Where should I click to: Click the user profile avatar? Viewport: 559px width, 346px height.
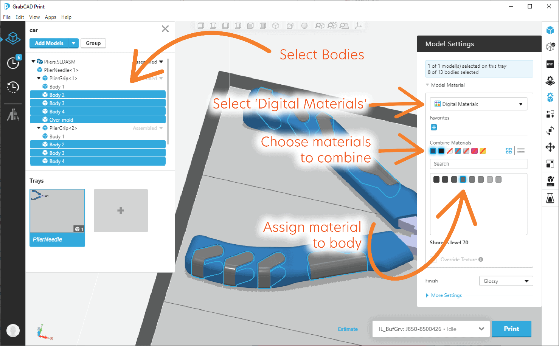tap(13, 330)
